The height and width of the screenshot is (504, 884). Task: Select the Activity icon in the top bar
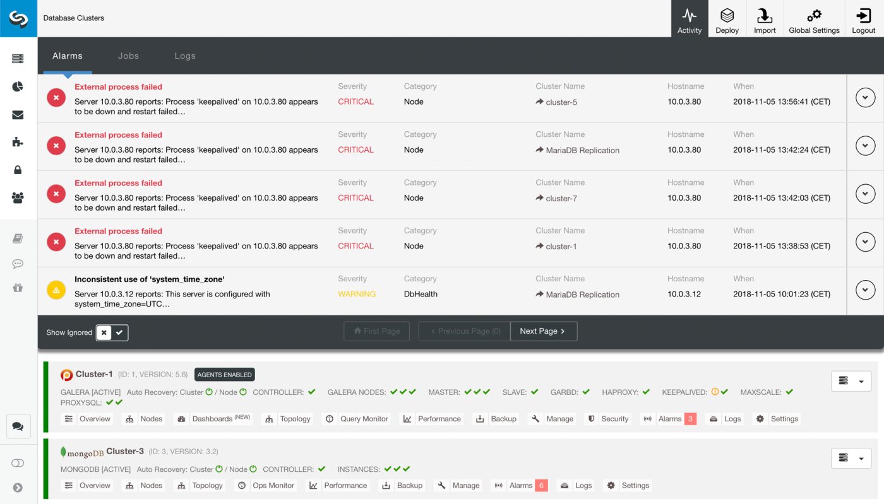pos(690,18)
